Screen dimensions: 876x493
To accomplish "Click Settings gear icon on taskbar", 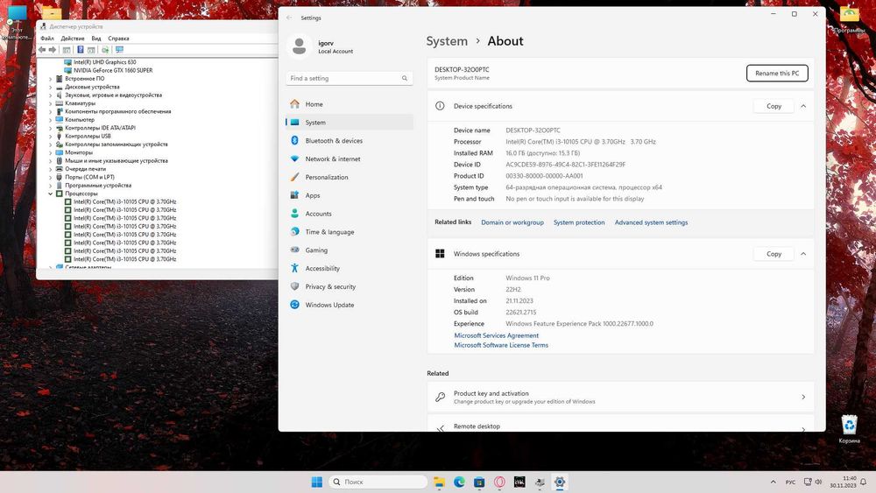I will [x=560, y=482].
